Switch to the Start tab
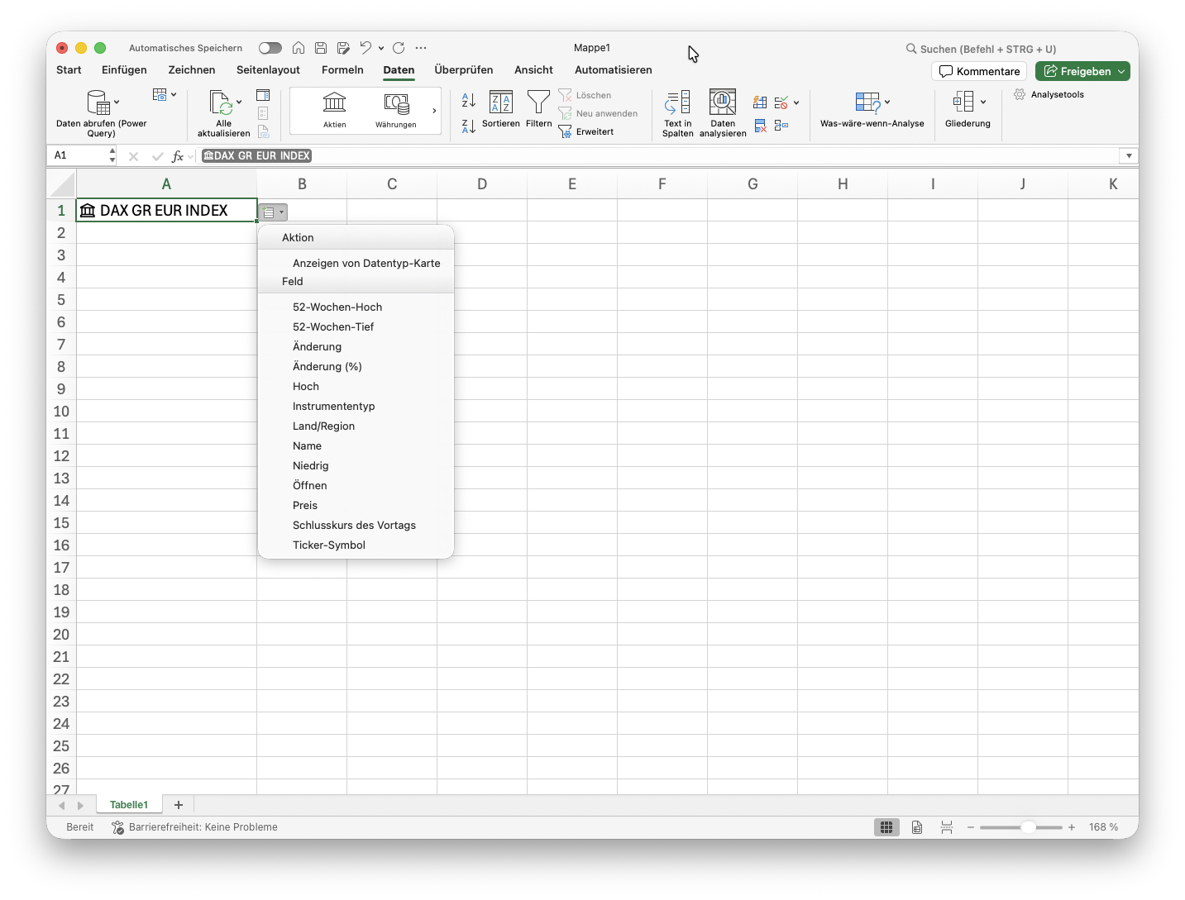Image resolution: width=1185 pixels, height=900 pixels. tap(69, 70)
